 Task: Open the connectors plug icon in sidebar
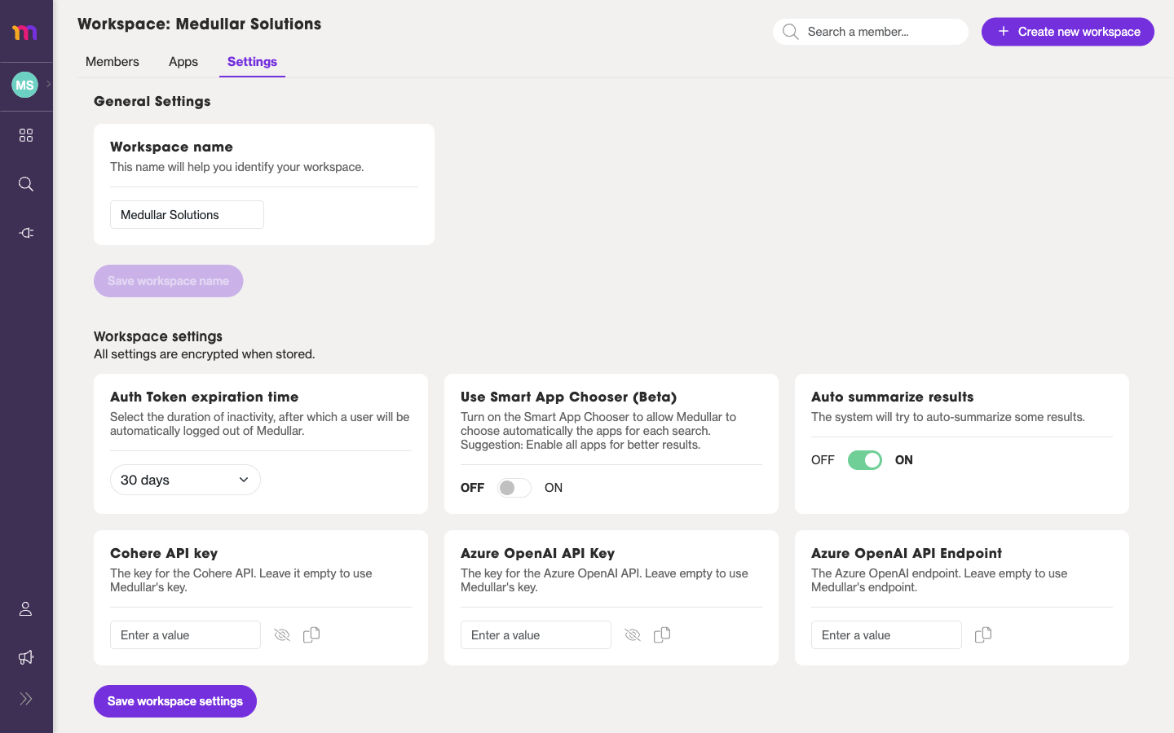pos(26,233)
